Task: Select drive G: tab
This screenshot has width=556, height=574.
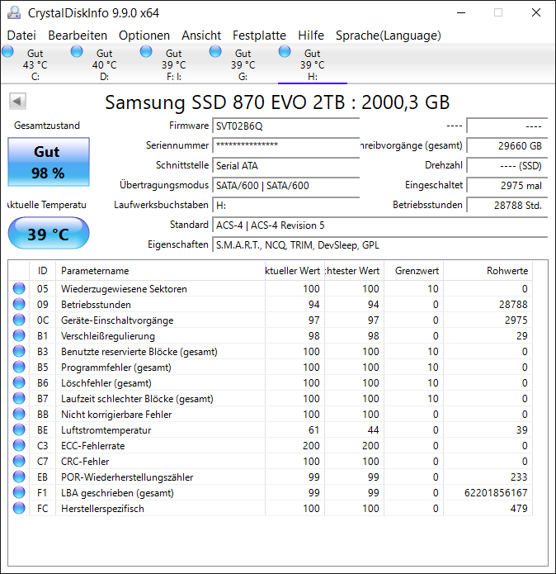Action: pos(243,64)
